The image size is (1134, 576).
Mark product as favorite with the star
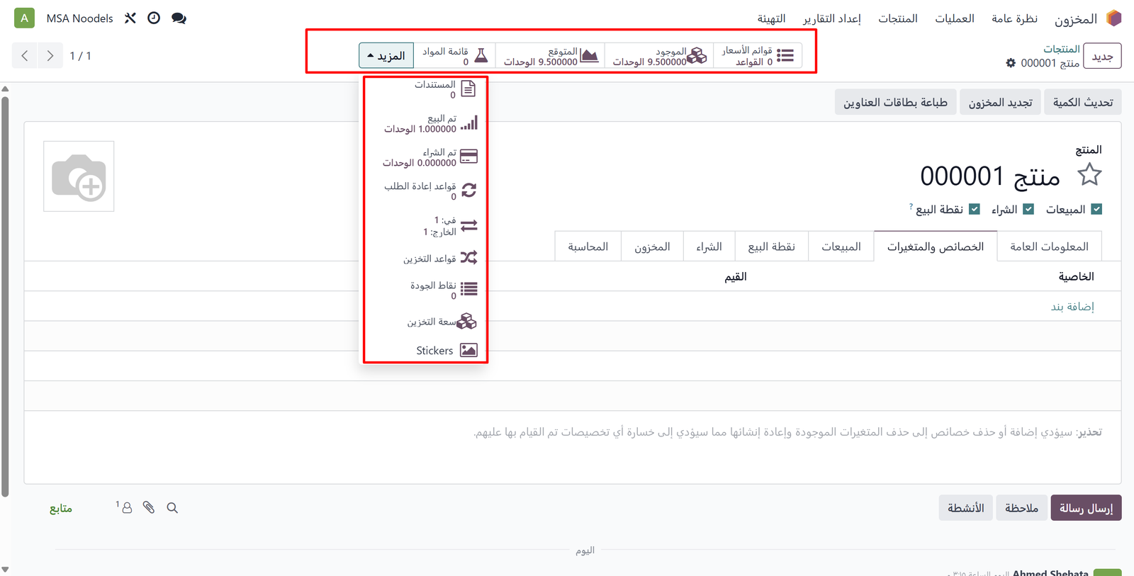pos(1089,174)
